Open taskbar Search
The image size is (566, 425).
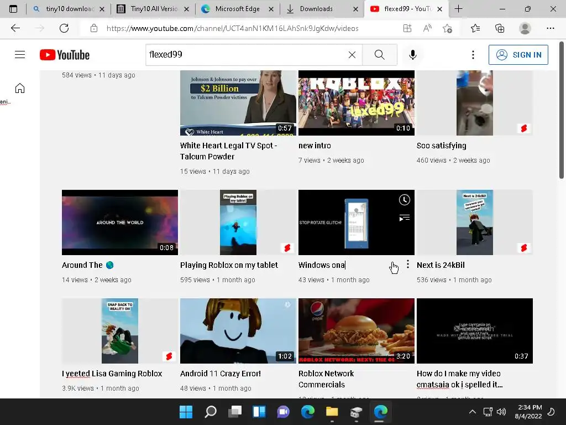(x=211, y=412)
